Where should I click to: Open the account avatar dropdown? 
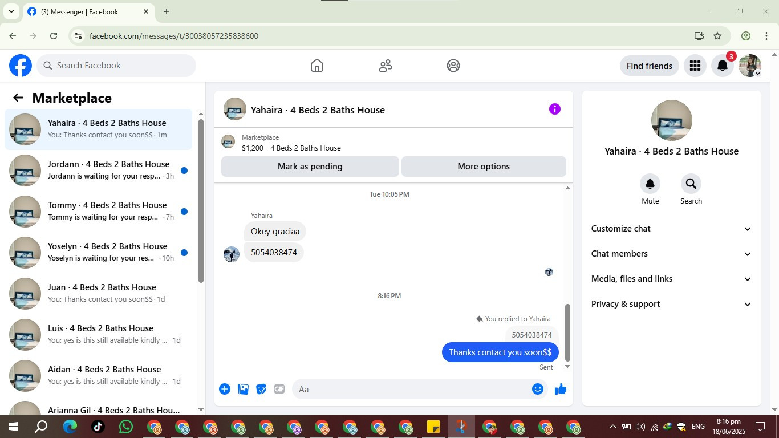(750, 66)
